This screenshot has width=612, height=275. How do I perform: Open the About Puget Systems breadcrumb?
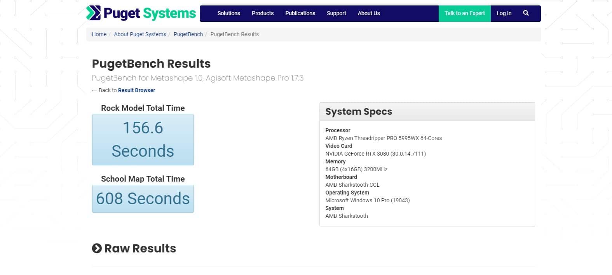(140, 34)
